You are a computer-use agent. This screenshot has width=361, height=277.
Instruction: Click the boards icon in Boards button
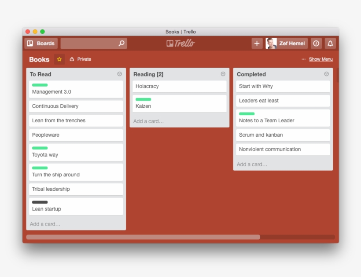(30, 44)
